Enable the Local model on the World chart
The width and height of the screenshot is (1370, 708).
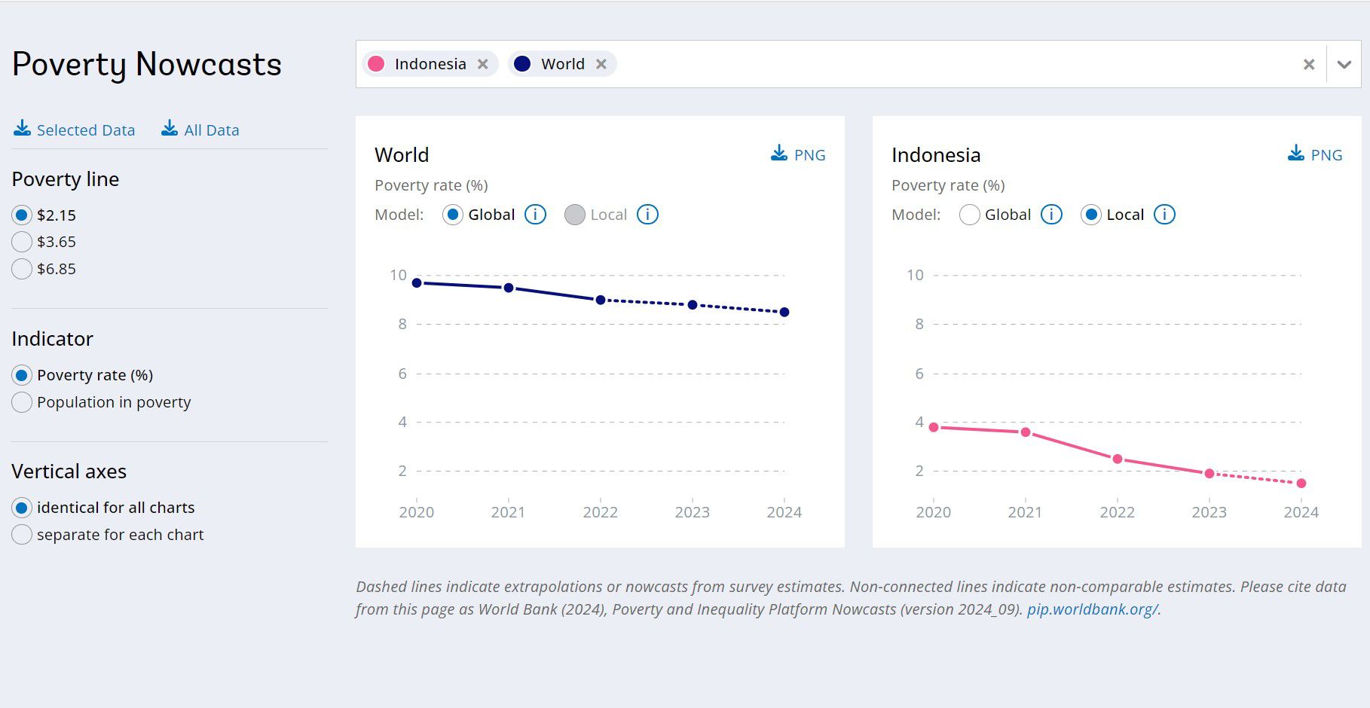575,214
